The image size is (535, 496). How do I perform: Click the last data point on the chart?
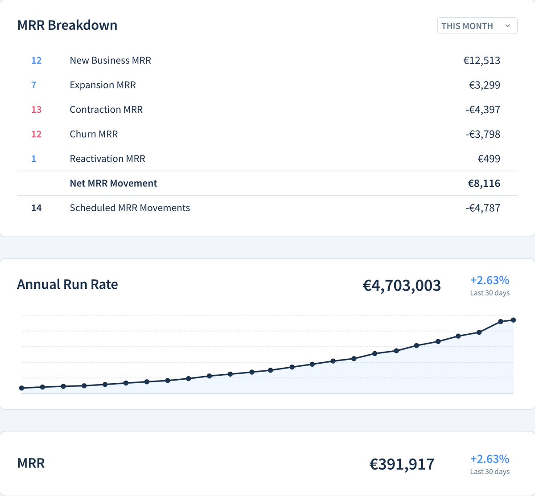coord(514,320)
